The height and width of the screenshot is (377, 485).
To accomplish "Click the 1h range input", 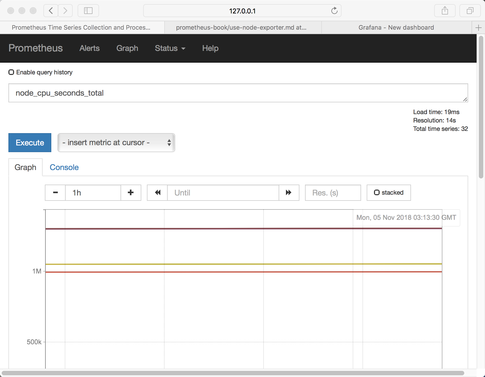I will click(93, 193).
